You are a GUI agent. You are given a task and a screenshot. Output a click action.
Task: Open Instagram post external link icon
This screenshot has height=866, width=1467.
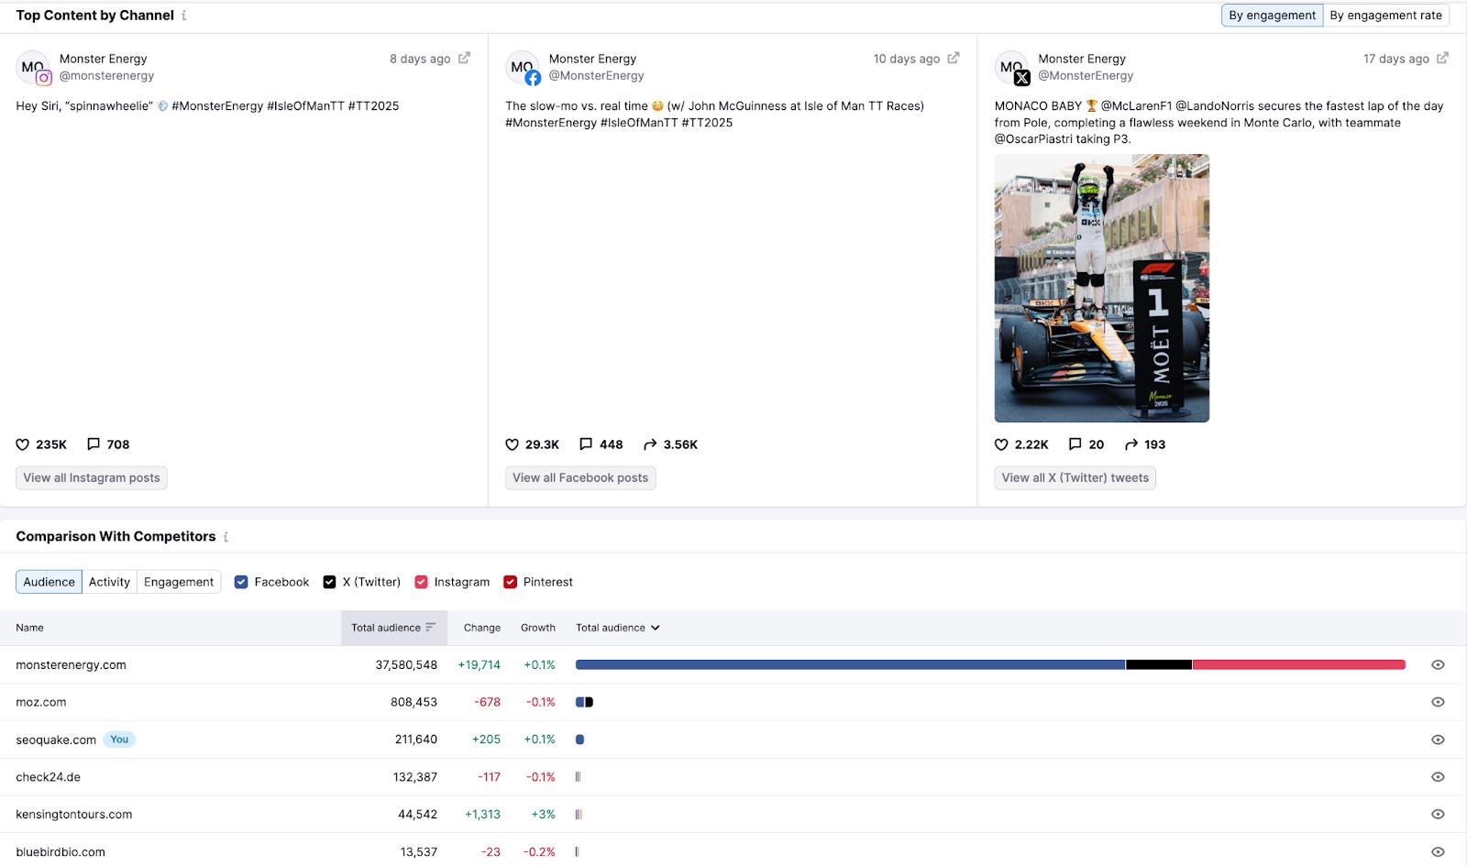pyautogui.click(x=465, y=58)
